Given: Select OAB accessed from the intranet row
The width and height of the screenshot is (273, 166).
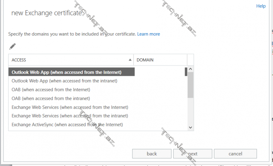Looking at the screenshot, I should (x=51, y=98).
